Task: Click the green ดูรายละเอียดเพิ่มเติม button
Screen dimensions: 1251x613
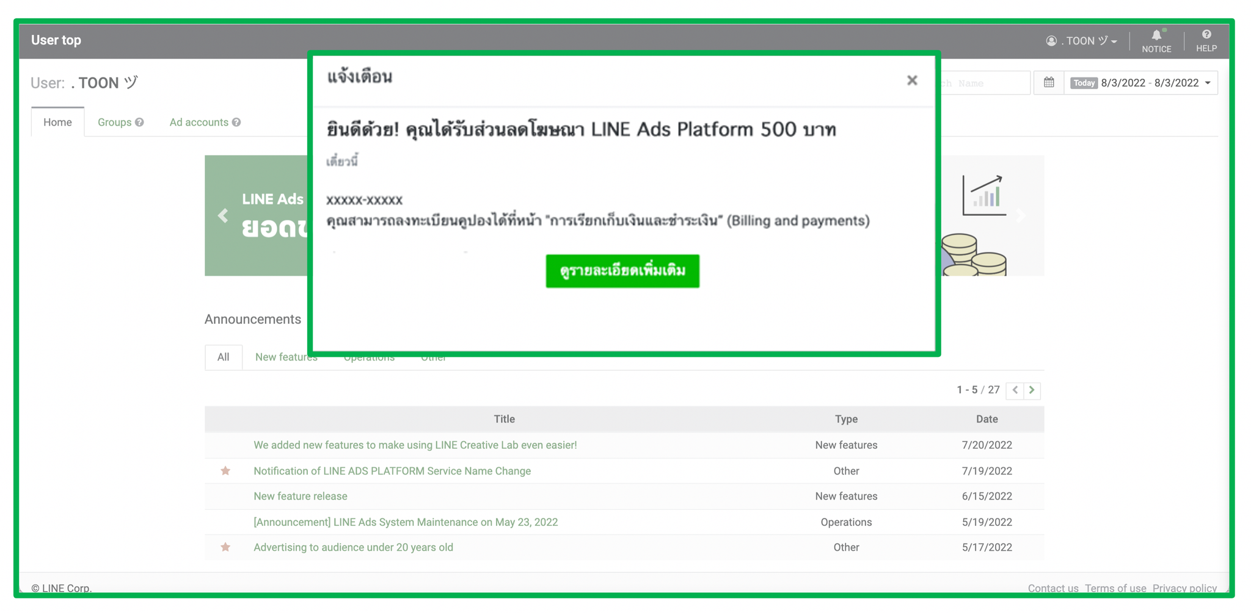Action: point(622,271)
